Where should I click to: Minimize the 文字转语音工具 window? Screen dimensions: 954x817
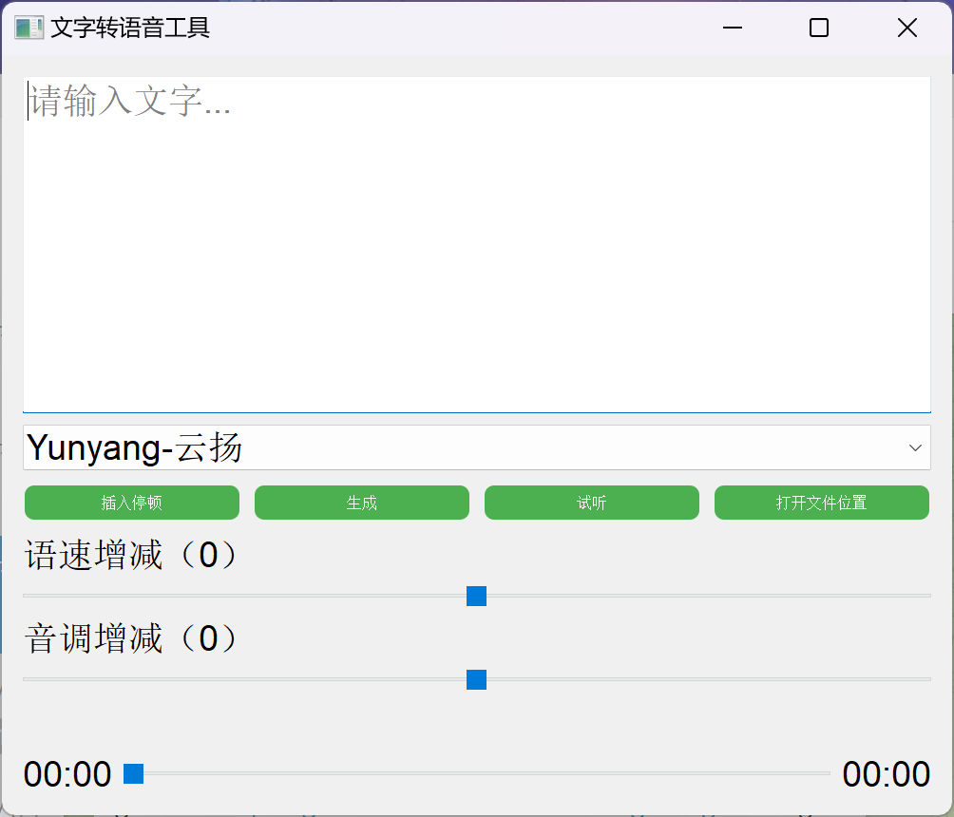(x=733, y=28)
